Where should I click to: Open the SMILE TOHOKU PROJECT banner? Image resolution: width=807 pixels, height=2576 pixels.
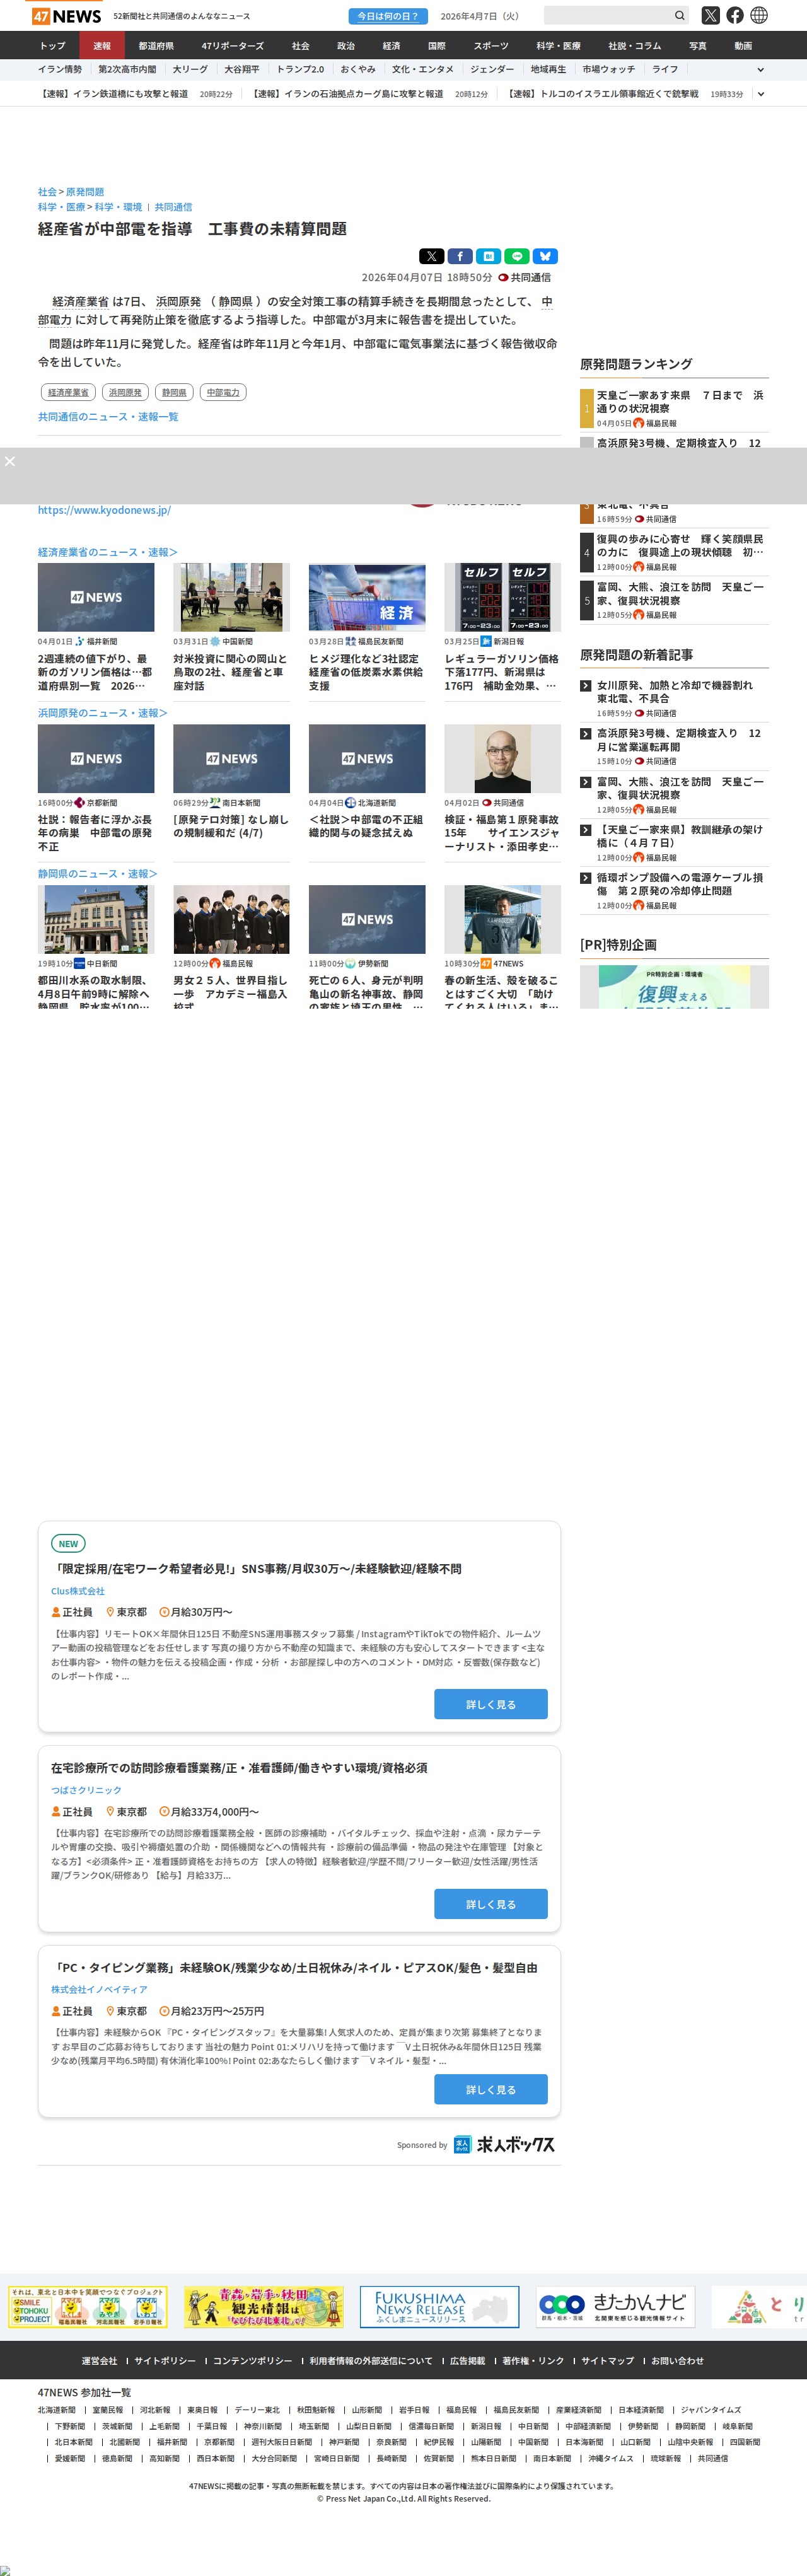pos(88,2307)
